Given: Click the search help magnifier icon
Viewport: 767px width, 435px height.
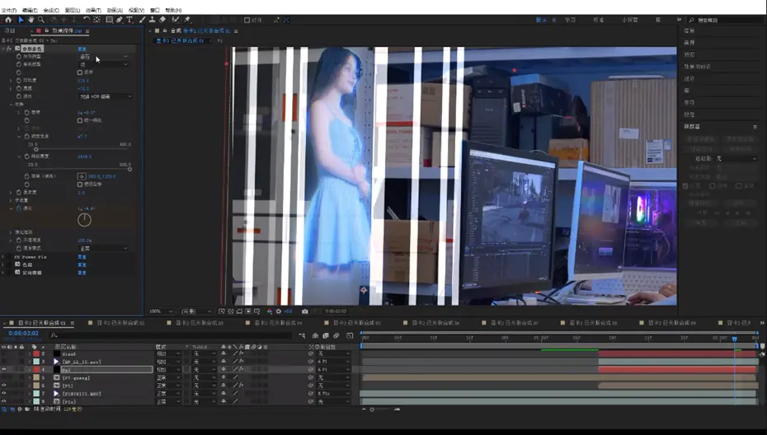Looking at the screenshot, I should (x=692, y=20).
